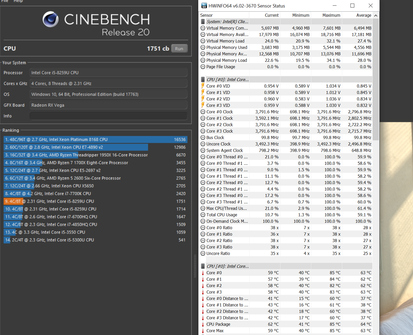This screenshot has height=335, width=413.
Task: Select ranking entry Ryzen Threadripper 1950X
Action: [x=95, y=155]
